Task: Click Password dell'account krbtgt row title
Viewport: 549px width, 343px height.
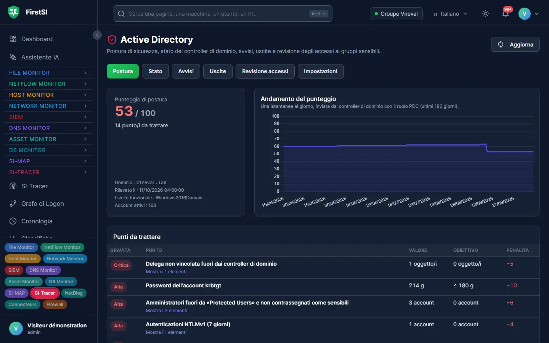Action: pyautogui.click(x=183, y=285)
